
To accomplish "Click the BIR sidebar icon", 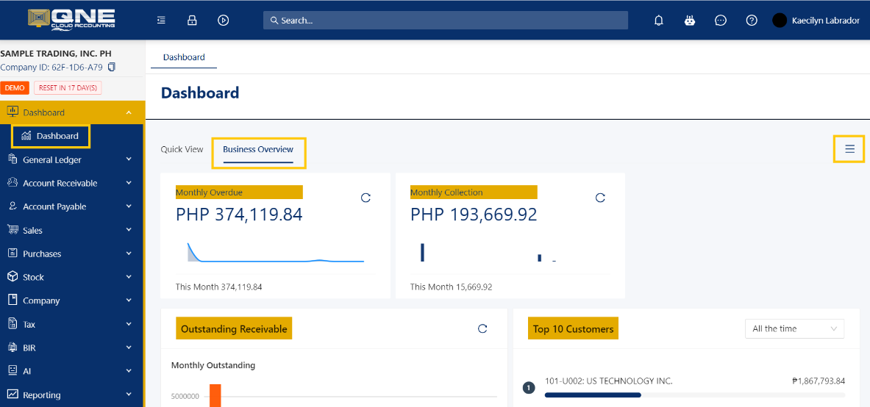I will click(x=13, y=347).
